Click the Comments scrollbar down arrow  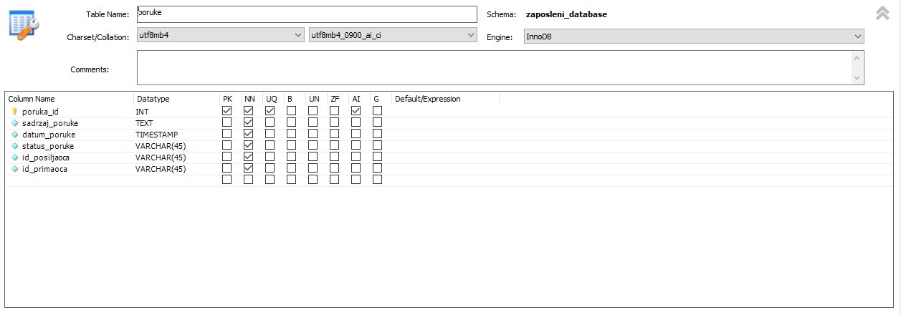pyautogui.click(x=857, y=77)
